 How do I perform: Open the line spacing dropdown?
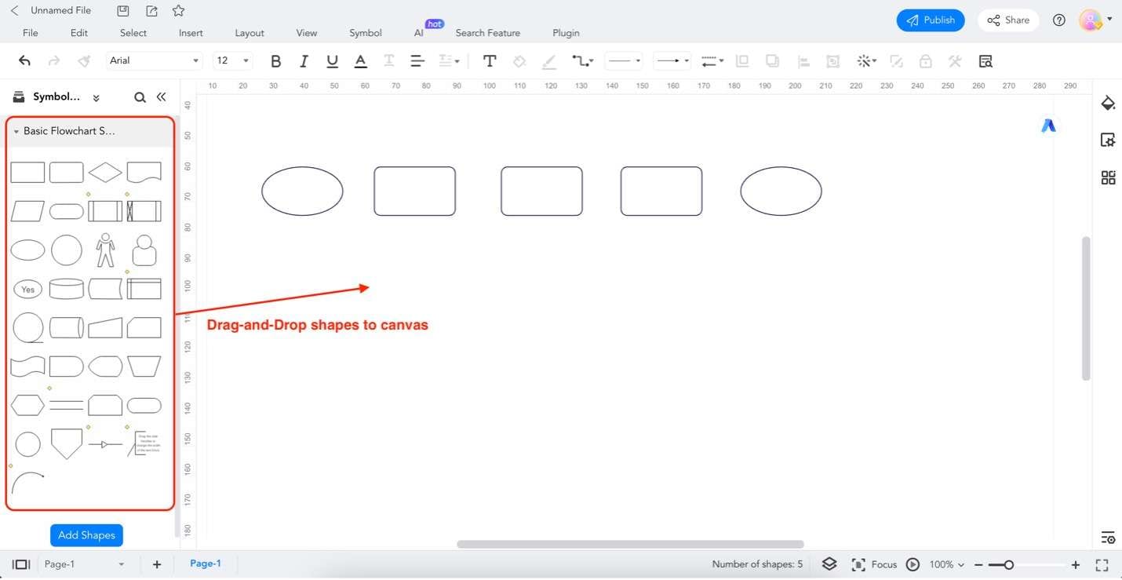[x=448, y=61]
